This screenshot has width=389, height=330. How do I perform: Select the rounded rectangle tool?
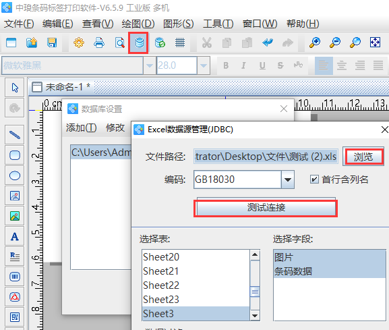pyautogui.click(x=15, y=155)
